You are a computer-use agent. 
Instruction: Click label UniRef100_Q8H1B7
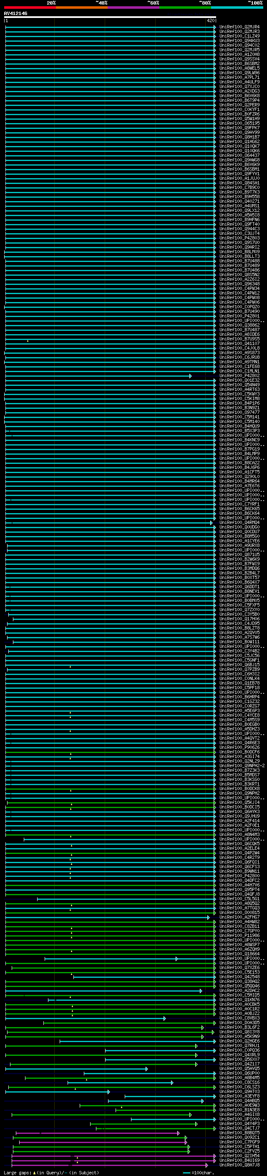[x=239, y=137]
